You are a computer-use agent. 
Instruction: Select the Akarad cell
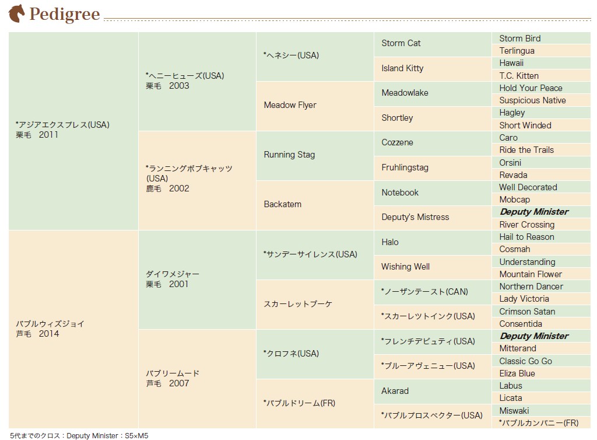click(433, 391)
